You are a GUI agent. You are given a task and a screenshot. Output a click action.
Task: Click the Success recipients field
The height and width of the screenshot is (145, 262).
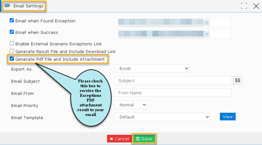tap(173, 34)
